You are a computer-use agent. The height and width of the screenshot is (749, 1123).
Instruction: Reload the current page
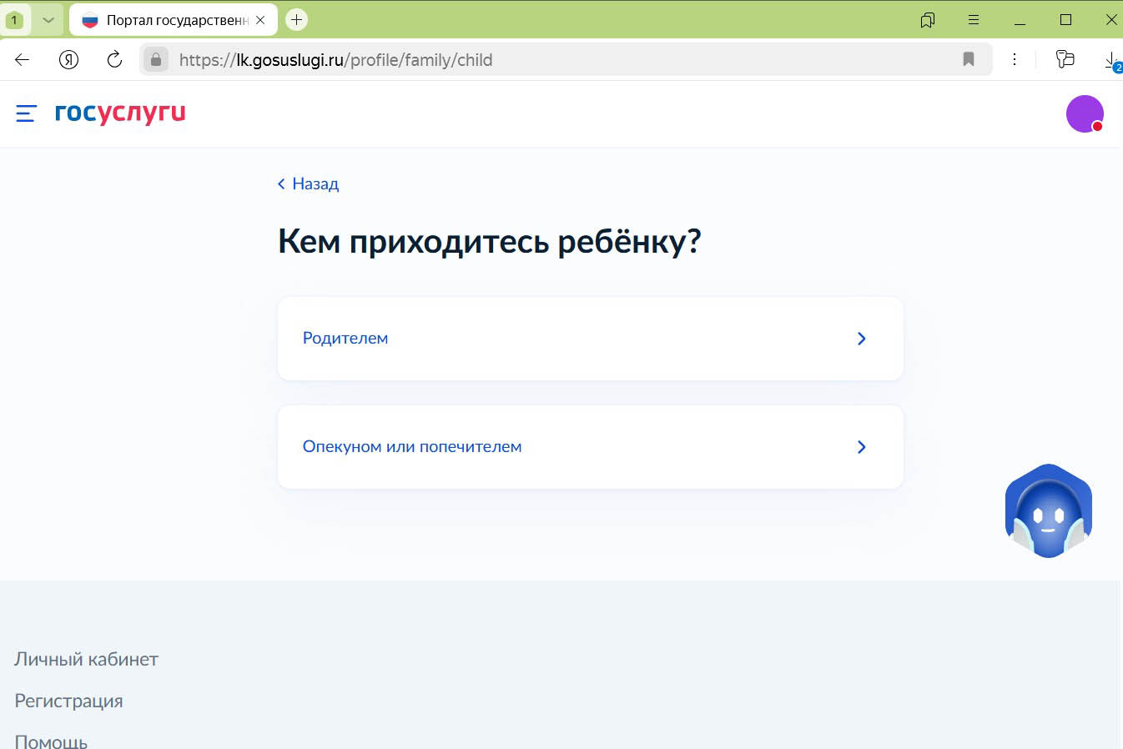pyautogui.click(x=114, y=59)
